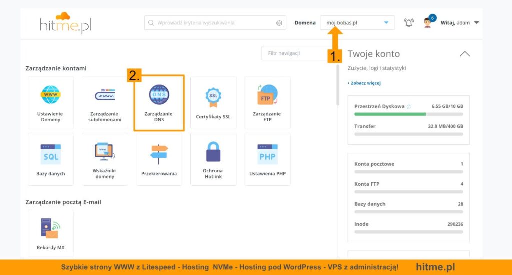Open Zarządzanie FTP icon
This screenshot has width=512, height=275.
point(267,94)
